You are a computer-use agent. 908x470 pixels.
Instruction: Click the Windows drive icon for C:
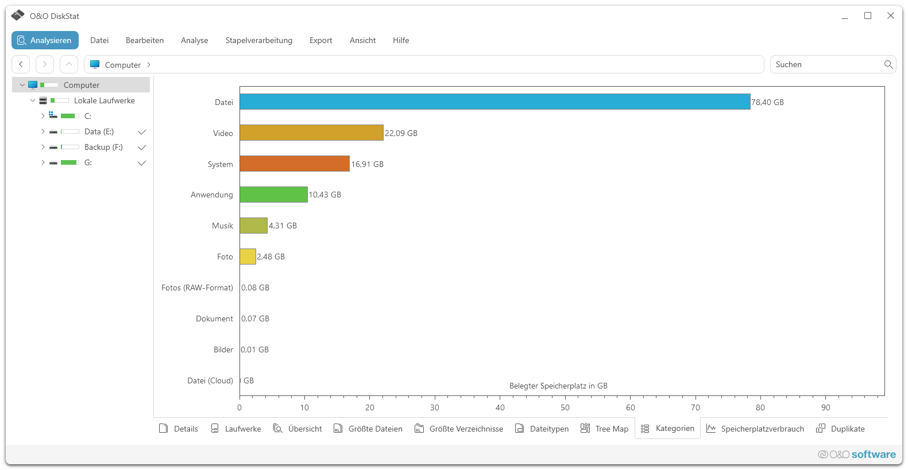(53, 115)
